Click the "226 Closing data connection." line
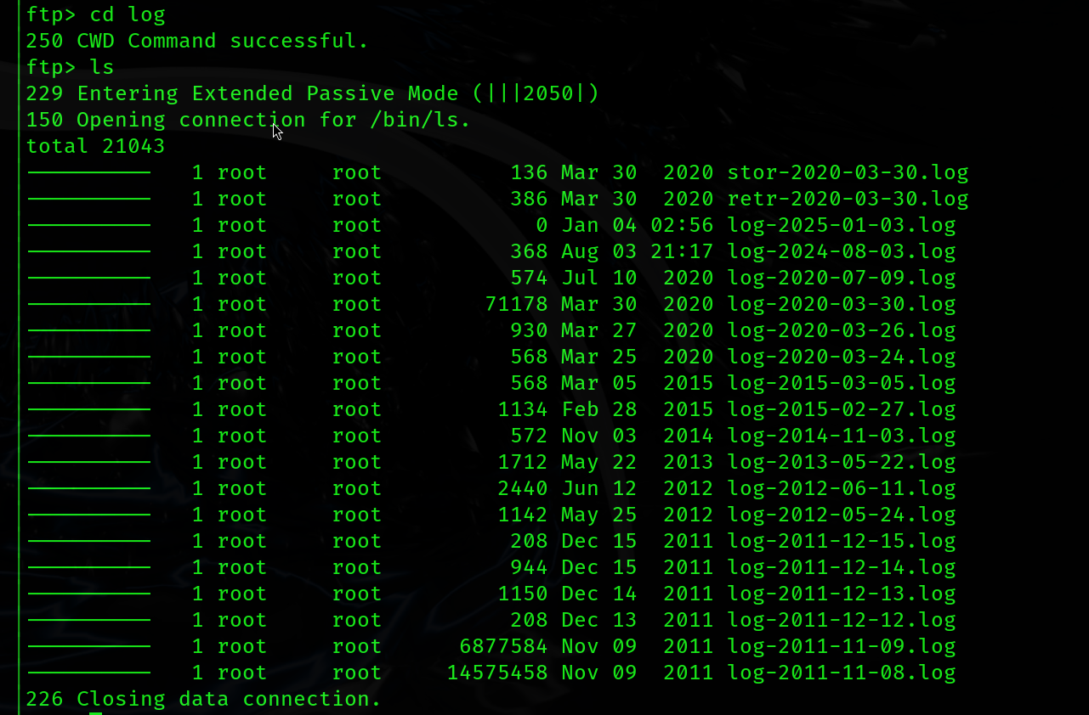This screenshot has height=715, width=1089. [x=204, y=699]
